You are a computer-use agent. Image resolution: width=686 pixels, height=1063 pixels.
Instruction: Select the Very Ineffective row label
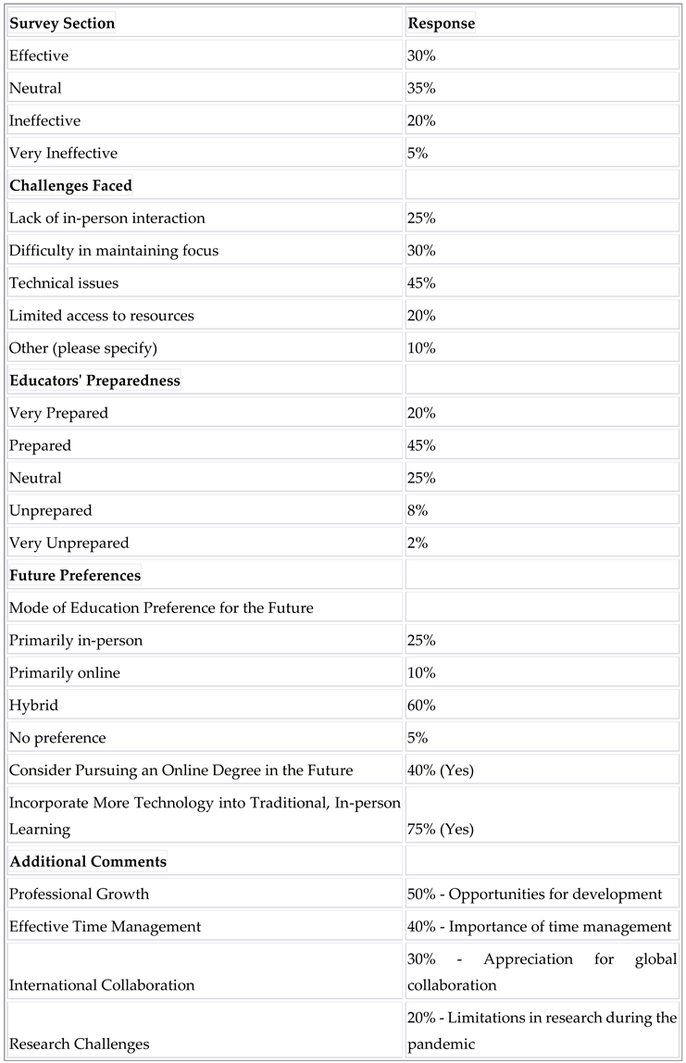[63, 153]
